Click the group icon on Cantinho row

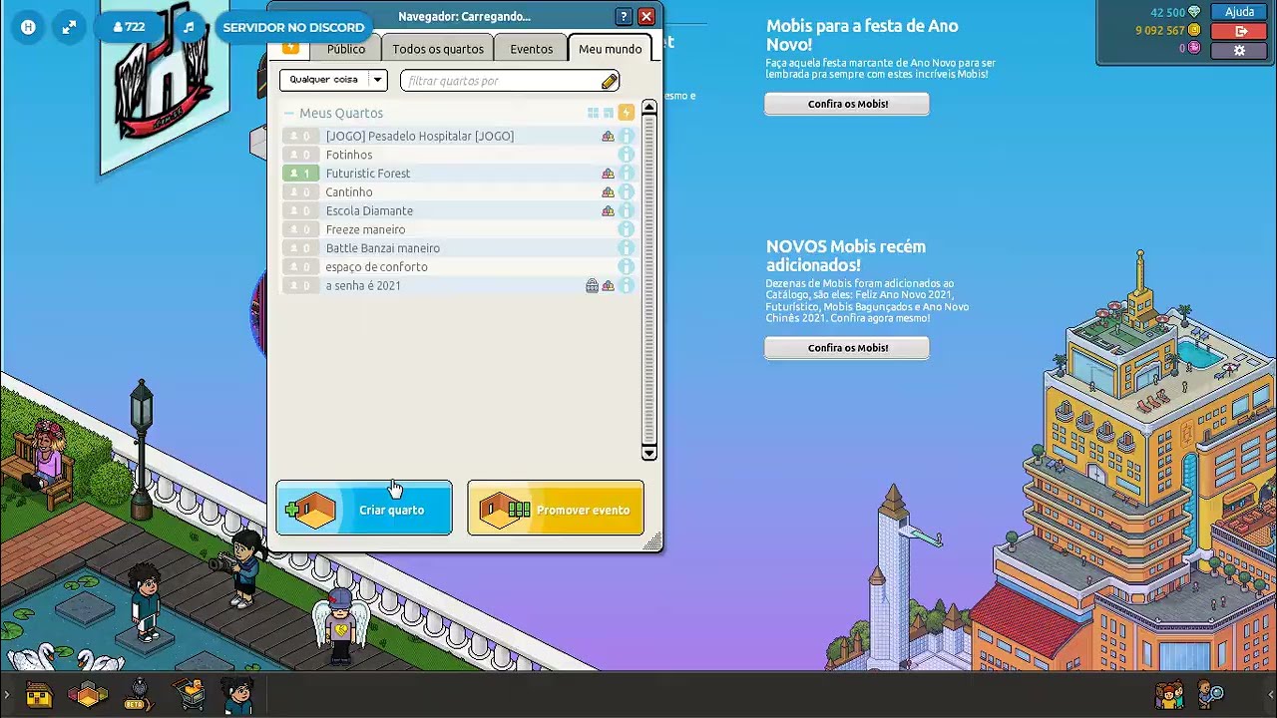(x=608, y=192)
